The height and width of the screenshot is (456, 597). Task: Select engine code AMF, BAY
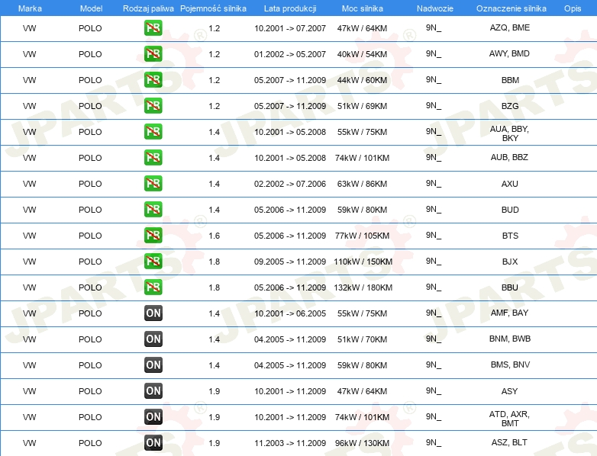click(509, 313)
